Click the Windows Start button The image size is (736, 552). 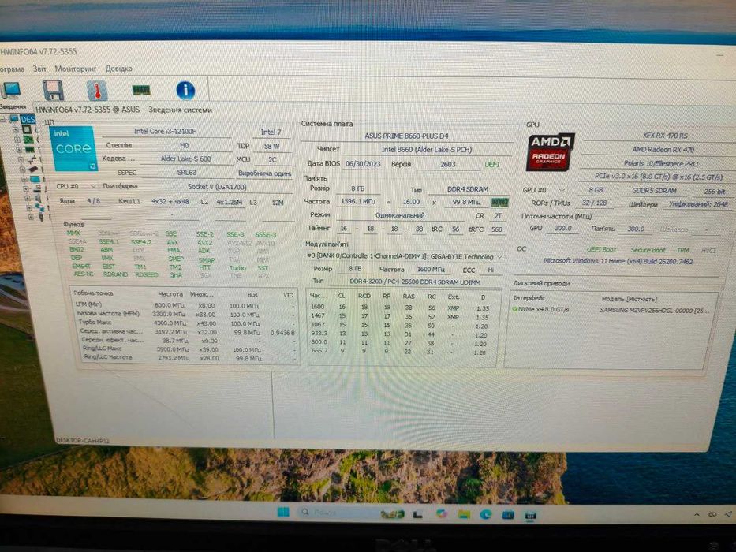(283, 512)
